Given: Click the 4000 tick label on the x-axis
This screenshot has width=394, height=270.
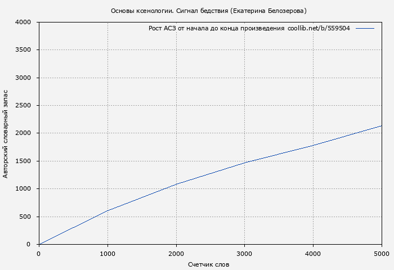Looking at the screenshot, I should 313,254.
